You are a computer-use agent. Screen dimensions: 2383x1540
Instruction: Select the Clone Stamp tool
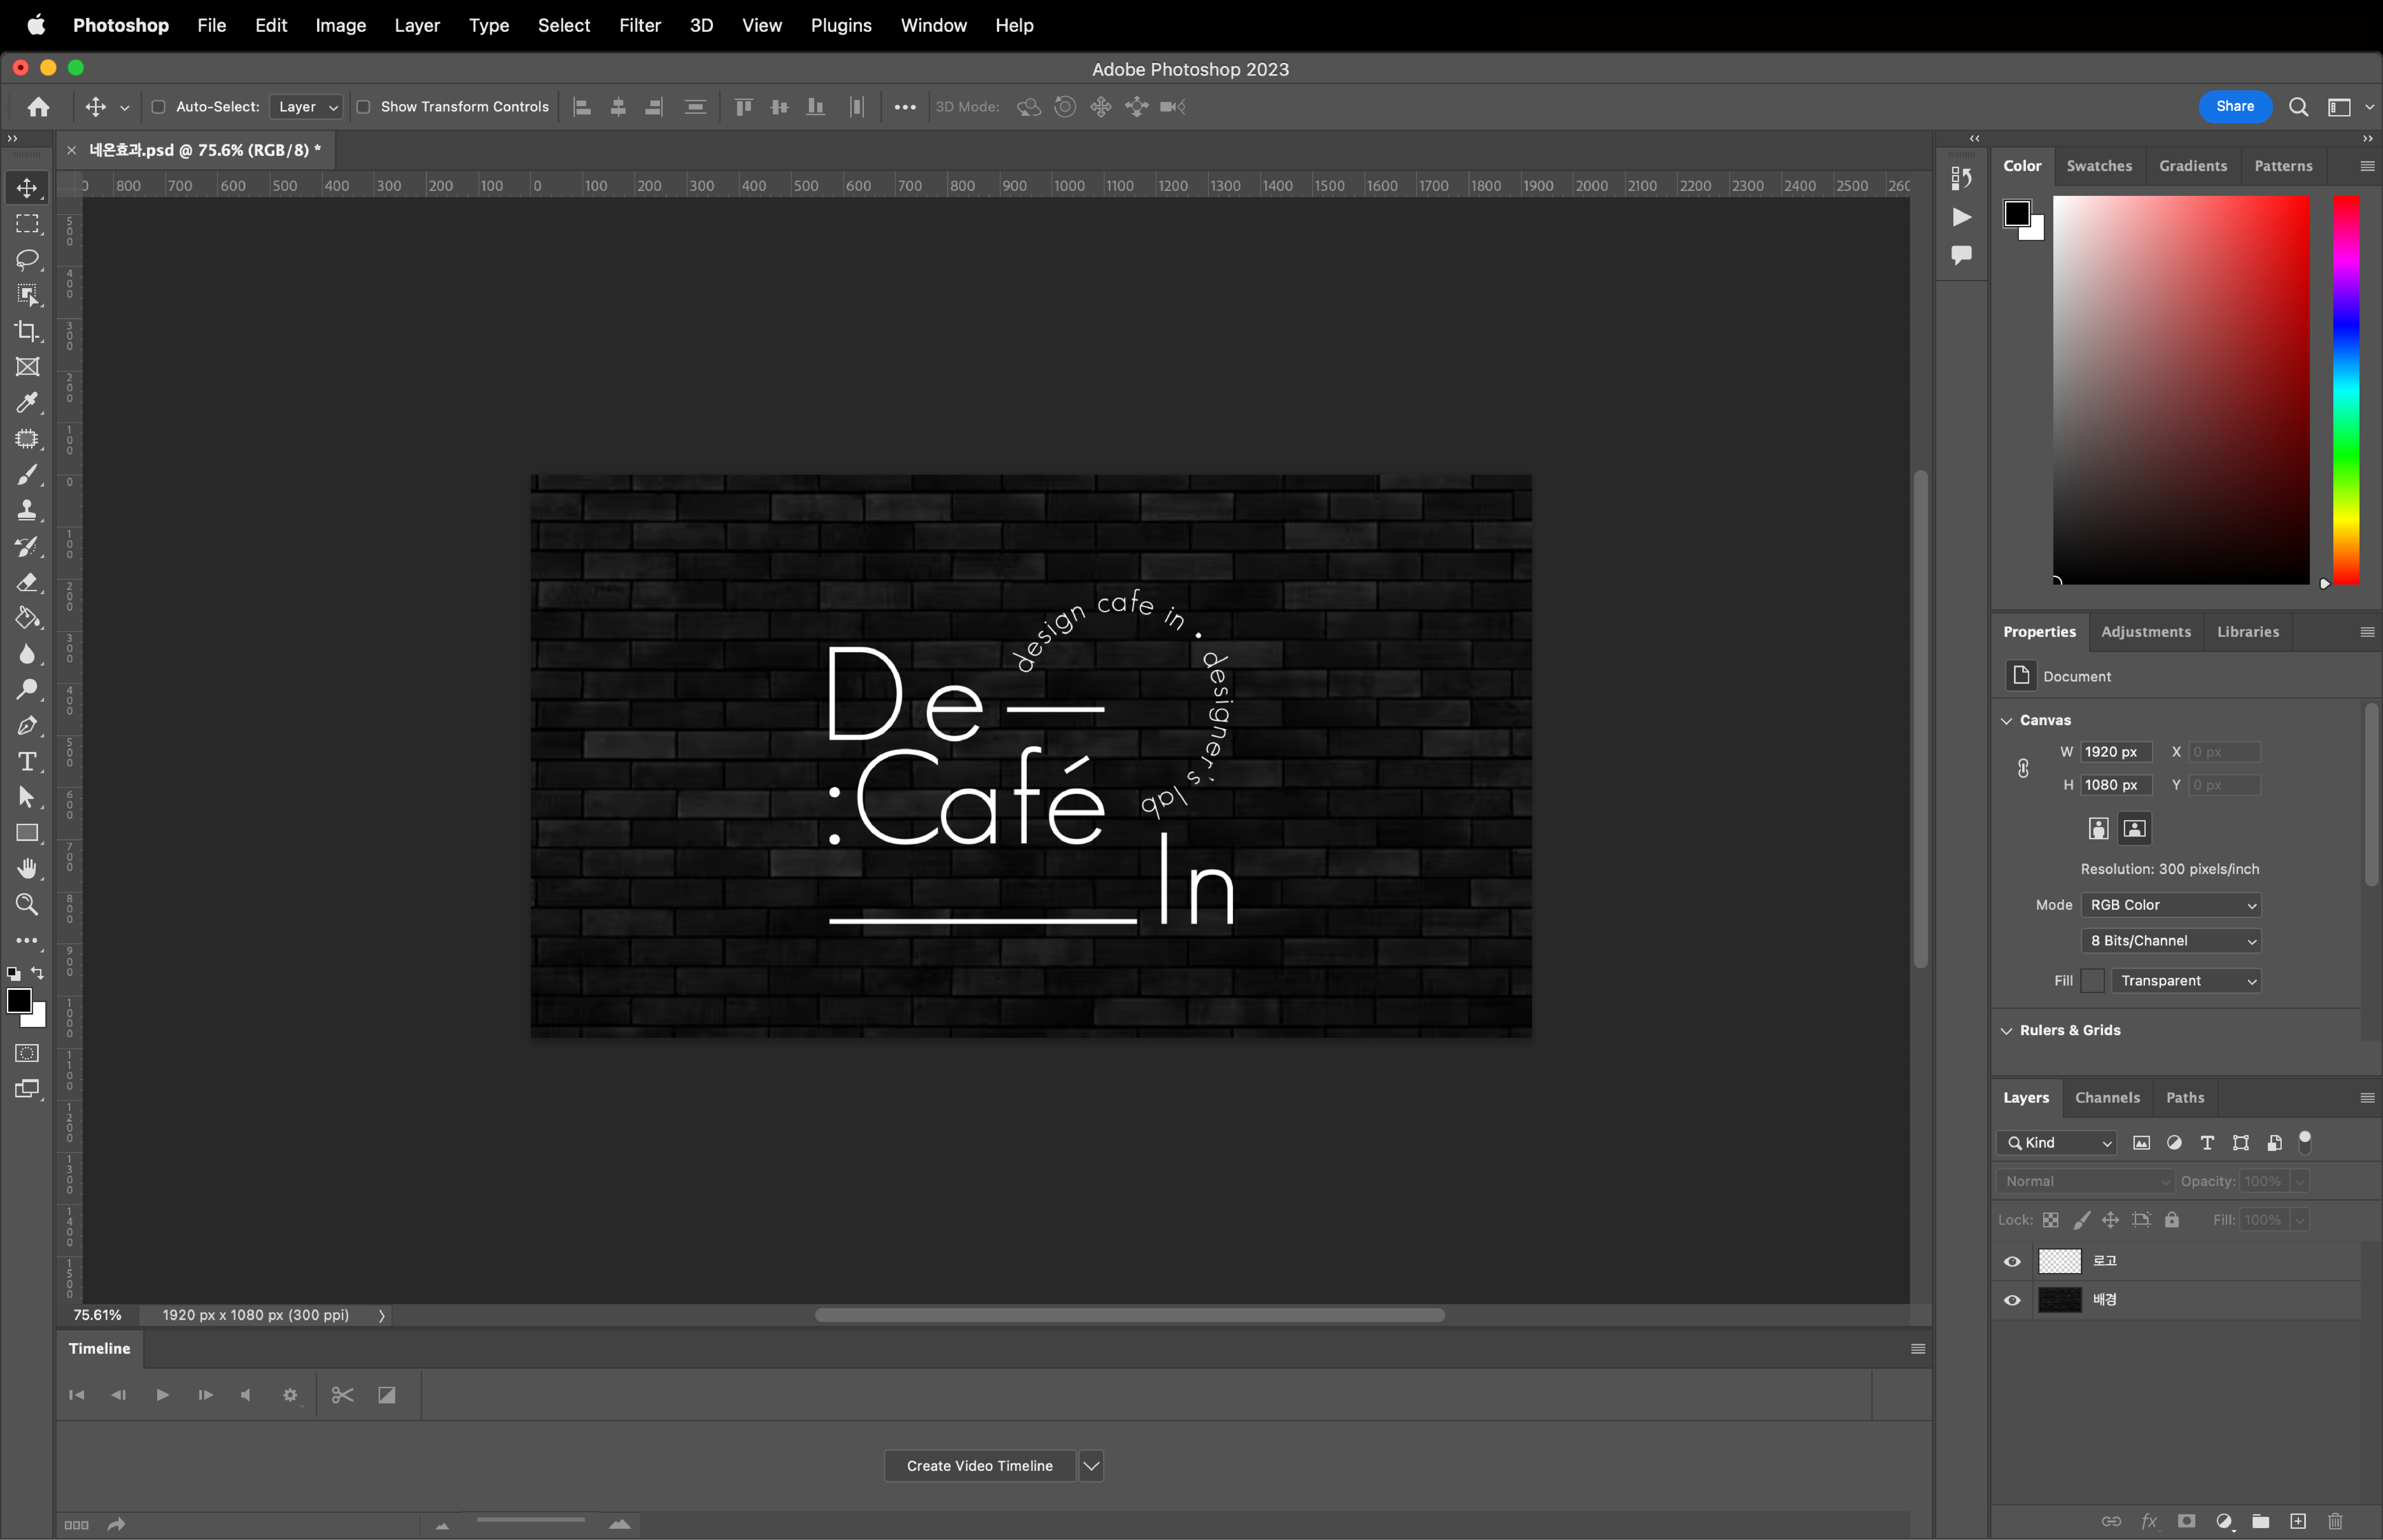coord(27,511)
